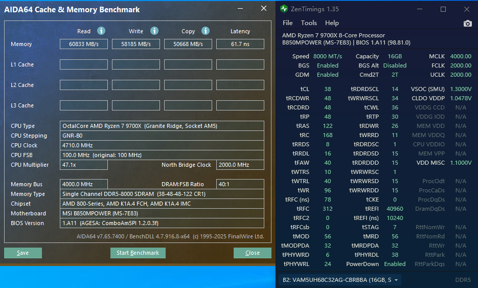
Task: Click the Close button in AIDA64
Action: 253,253
